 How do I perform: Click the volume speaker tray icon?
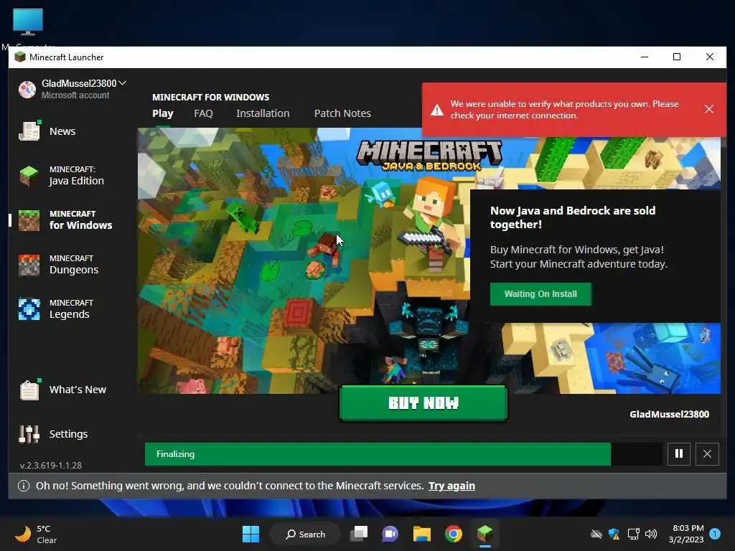[650, 534]
